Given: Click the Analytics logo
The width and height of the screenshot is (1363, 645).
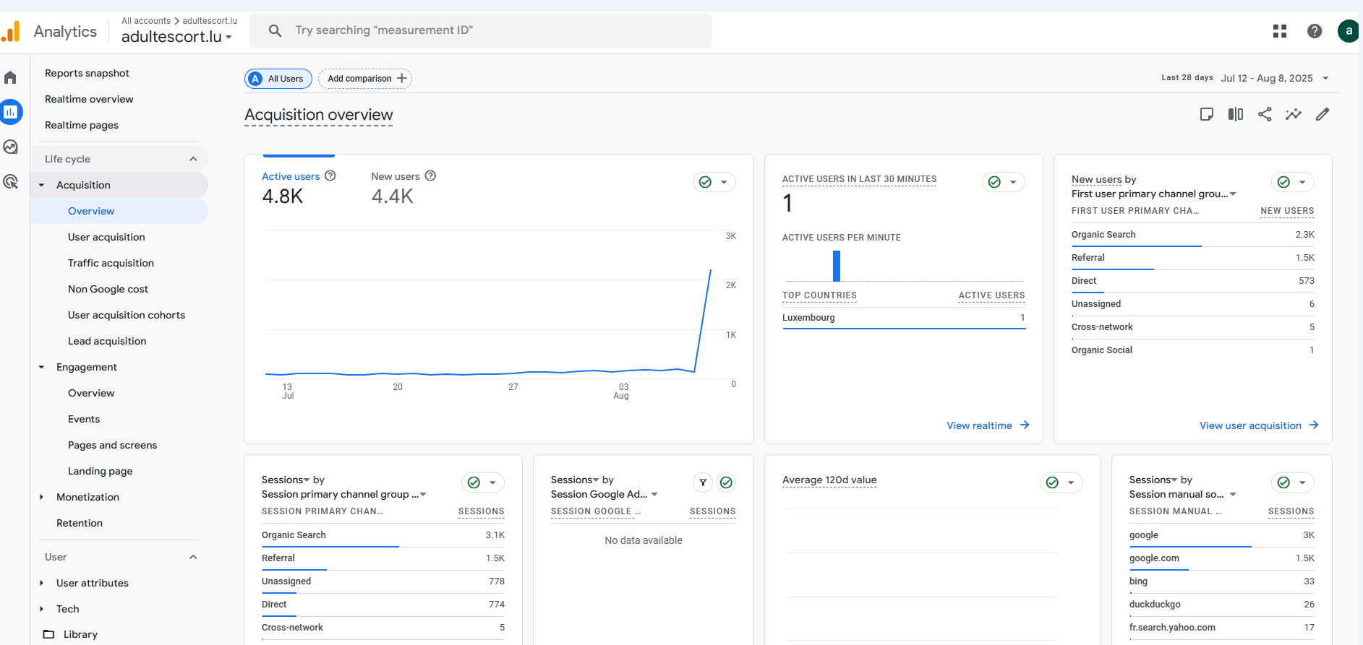Looking at the screenshot, I should pyautogui.click(x=11, y=31).
